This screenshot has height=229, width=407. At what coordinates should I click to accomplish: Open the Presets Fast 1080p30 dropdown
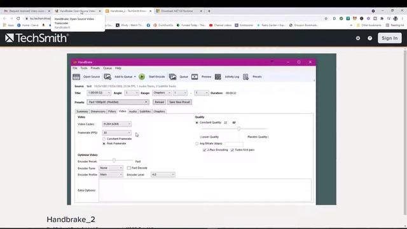118,102
